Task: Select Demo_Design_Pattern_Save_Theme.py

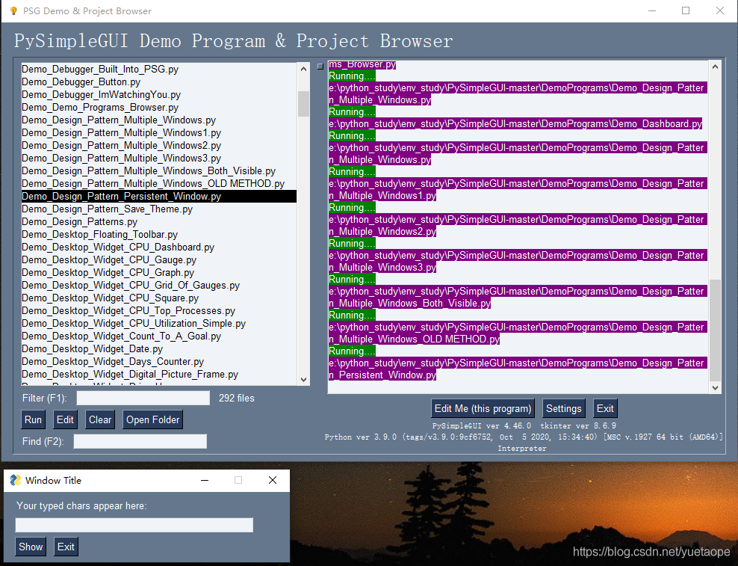Action: (159, 209)
